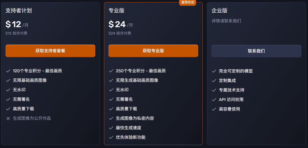Click checkmark beside API 访问权限
Image resolution: width=308 pixels, height=148 pixels.
(x=214, y=100)
